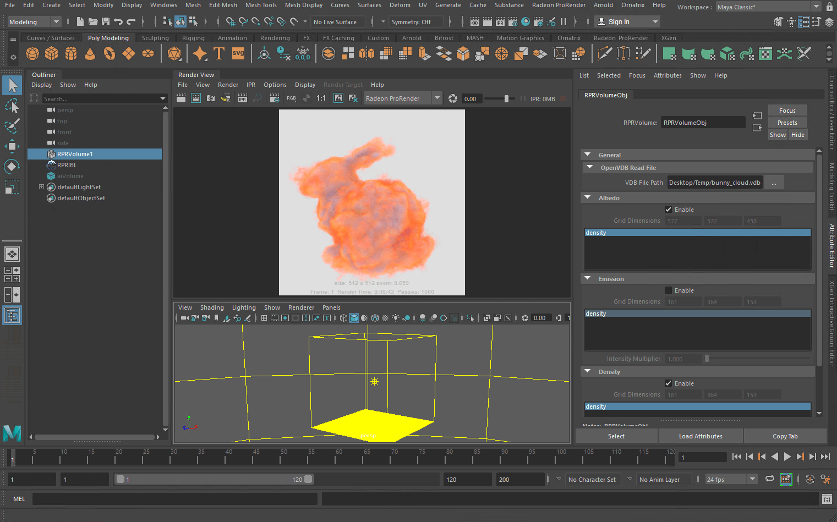Take a snapshot with the Render View camera icon
This screenshot has width=837, height=522.
pos(210,98)
